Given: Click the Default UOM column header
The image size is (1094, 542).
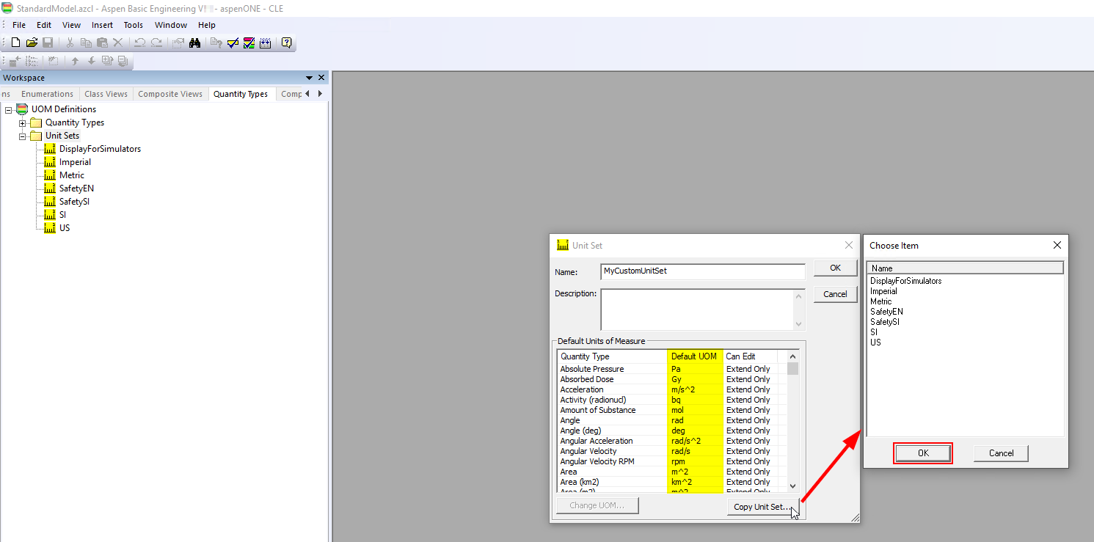Looking at the screenshot, I should tap(695, 356).
